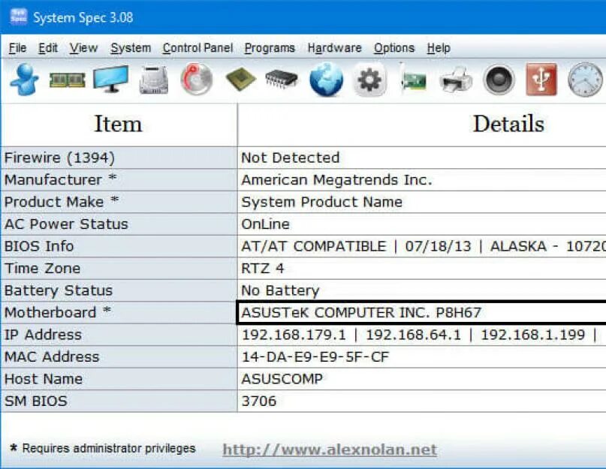The height and width of the screenshot is (469, 606).
Task: Select the network adapter card icon
Action: [413, 80]
